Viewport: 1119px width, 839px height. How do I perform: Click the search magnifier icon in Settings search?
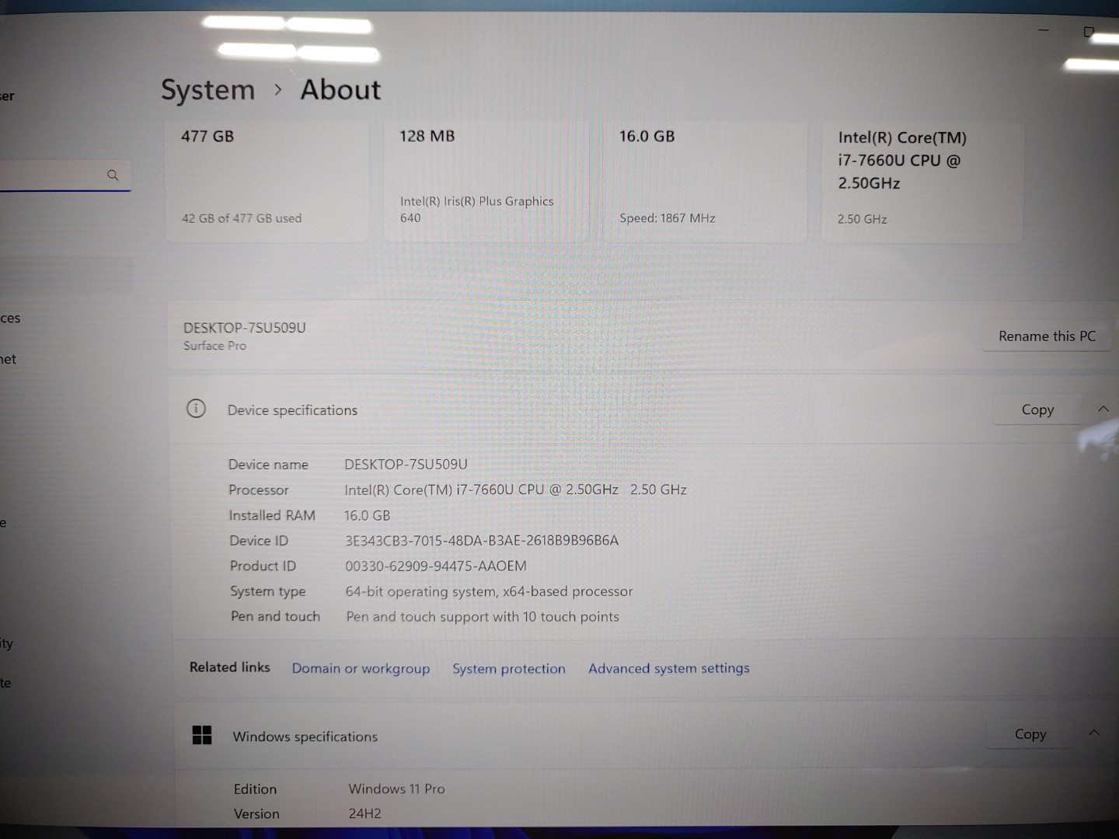(x=113, y=175)
